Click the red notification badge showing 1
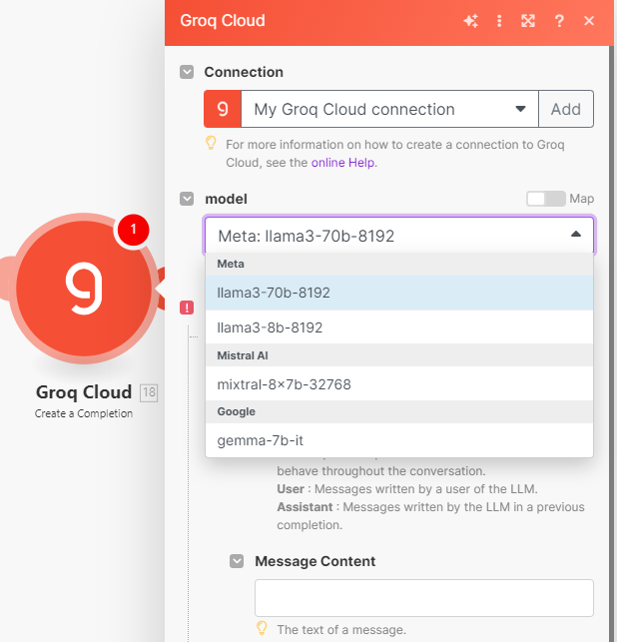Screen dimensions: 617x642 133,230
